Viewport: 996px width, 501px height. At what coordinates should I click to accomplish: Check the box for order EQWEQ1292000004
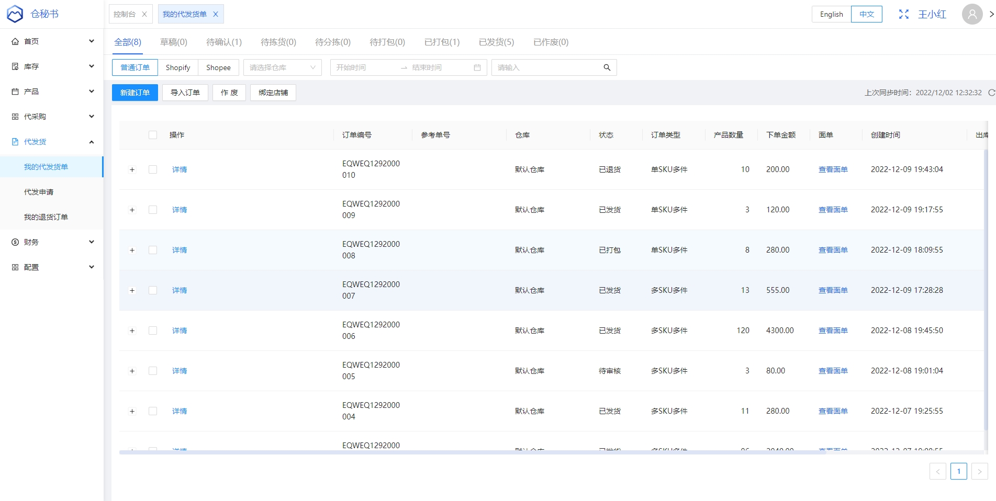(153, 411)
